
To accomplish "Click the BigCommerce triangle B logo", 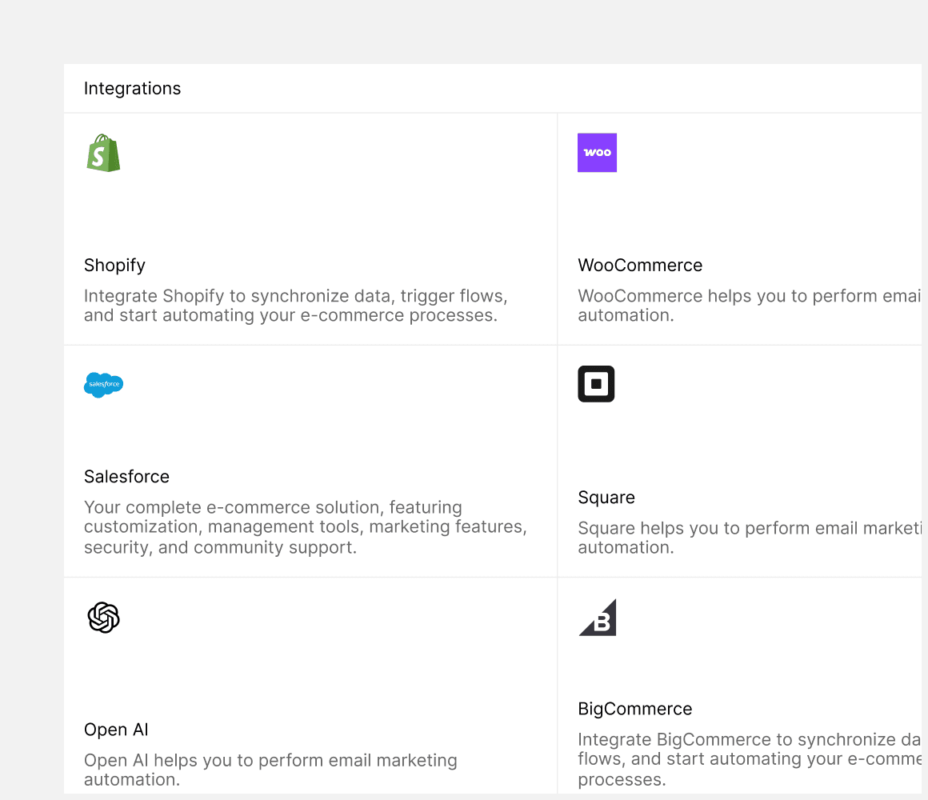I will (x=598, y=617).
